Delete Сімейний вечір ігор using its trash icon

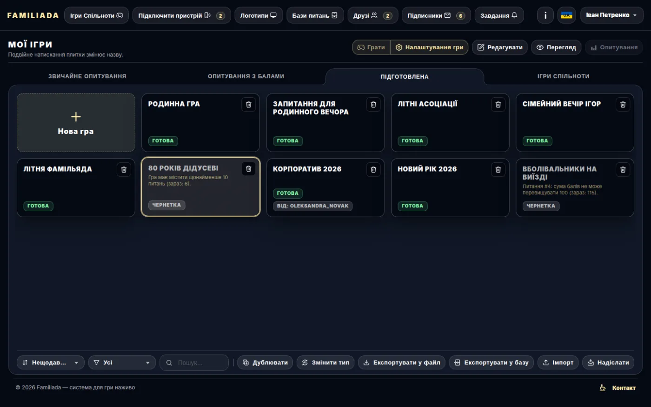coord(623,105)
